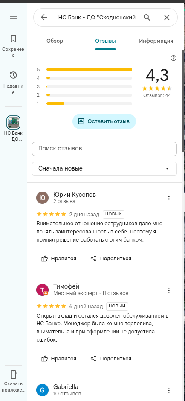Click the '2 дня назад' timestamp

(x=84, y=214)
